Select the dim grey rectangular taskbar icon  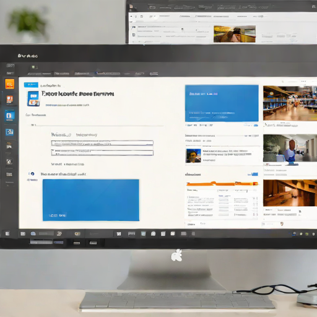click(184, 233)
